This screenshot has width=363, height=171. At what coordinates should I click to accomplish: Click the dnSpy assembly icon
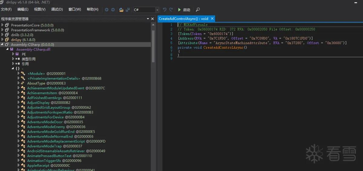coord(7,40)
